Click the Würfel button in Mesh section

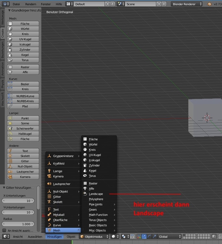click(23, 29)
